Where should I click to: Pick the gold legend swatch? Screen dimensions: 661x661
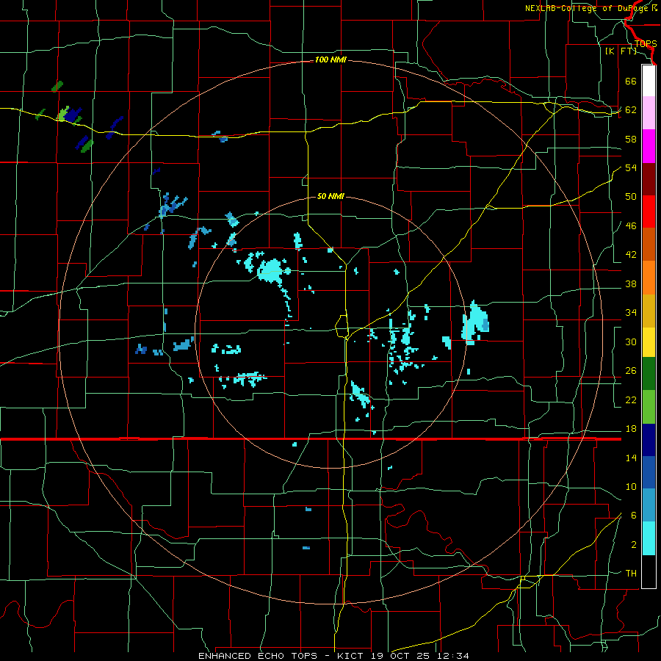pos(649,311)
